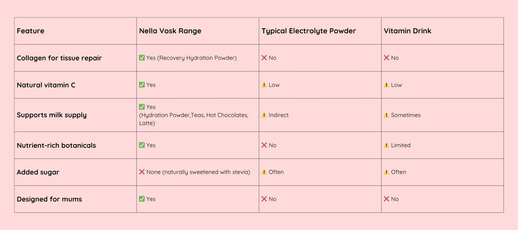Click the Nella Vosk Range column header
The image size is (518, 230).
[x=170, y=31]
